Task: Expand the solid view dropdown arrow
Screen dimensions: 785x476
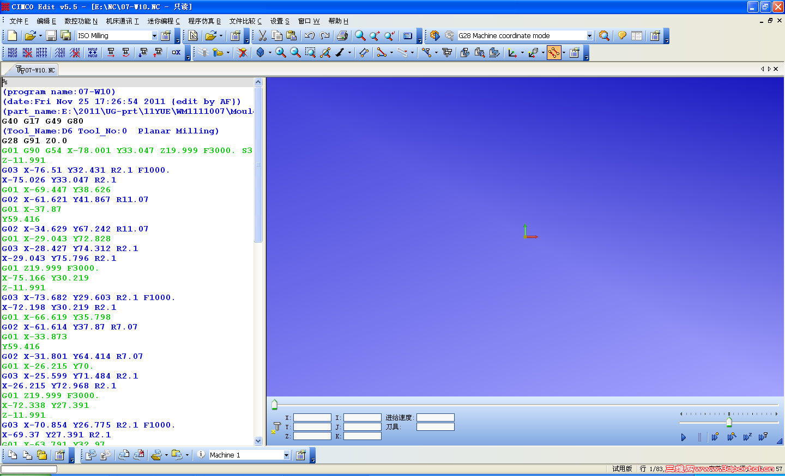Action: pyautogui.click(x=270, y=53)
